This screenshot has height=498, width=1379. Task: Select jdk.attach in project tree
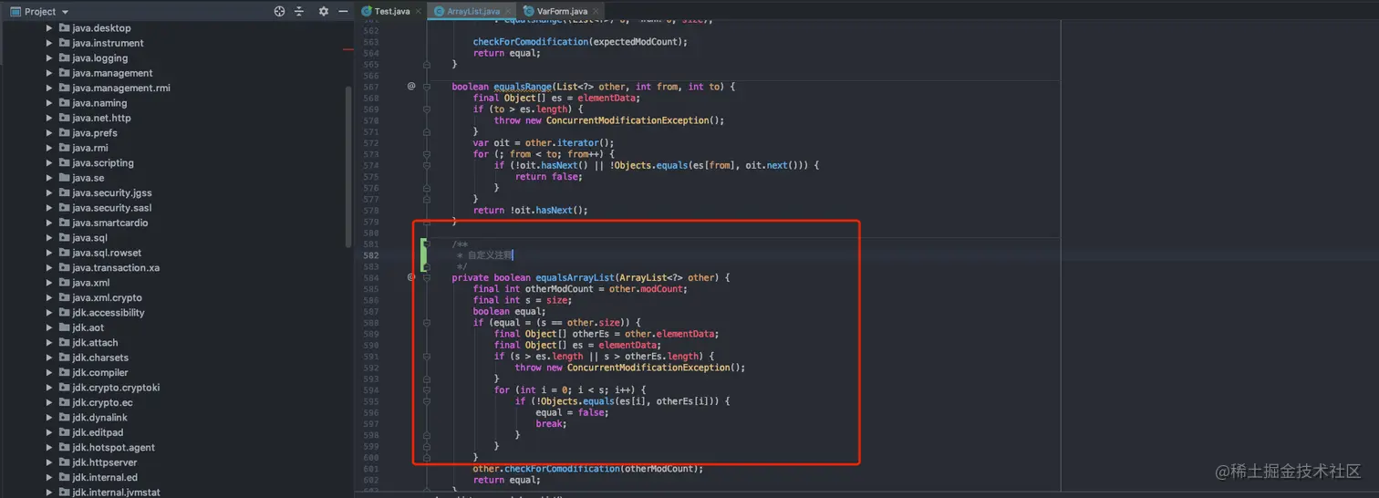(95, 343)
